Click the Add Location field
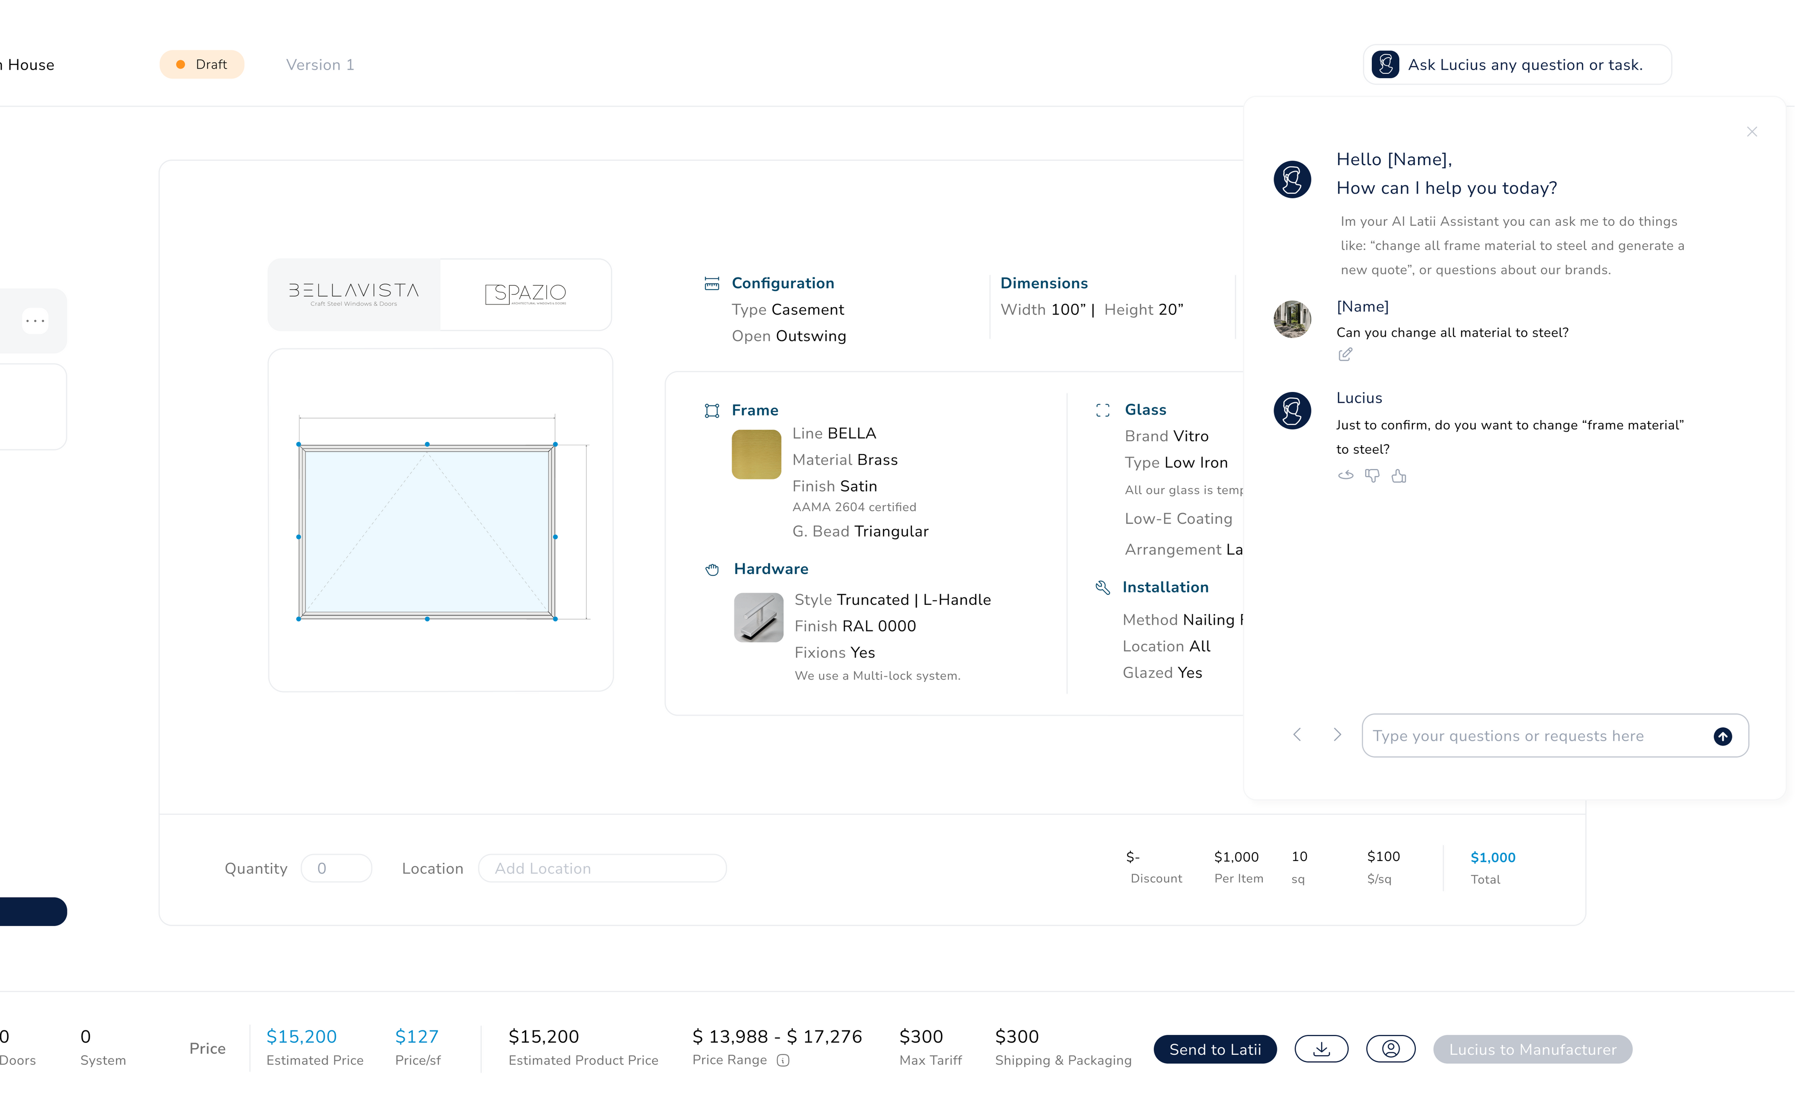Image resolution: width=1796 pixels, height=1108 pixels. [x=601, y=869]
